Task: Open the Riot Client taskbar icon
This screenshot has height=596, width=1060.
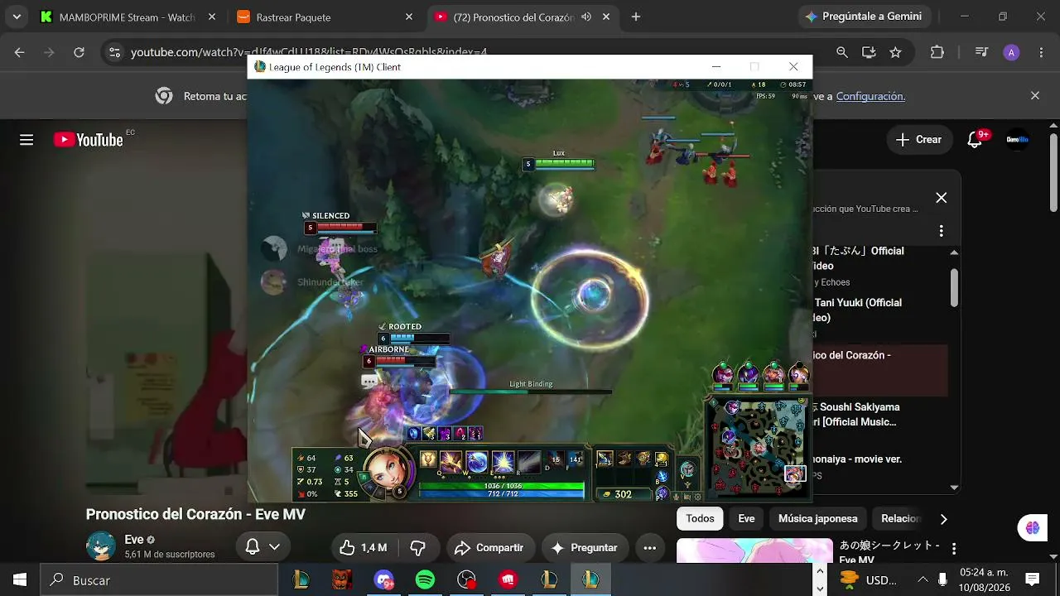Action: click(x=508, y=580)
